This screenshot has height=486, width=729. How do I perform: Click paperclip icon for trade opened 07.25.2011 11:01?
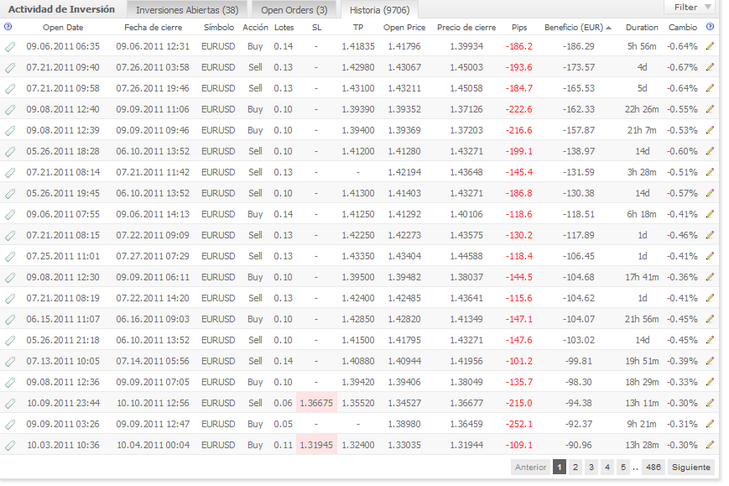coord(10,256)
